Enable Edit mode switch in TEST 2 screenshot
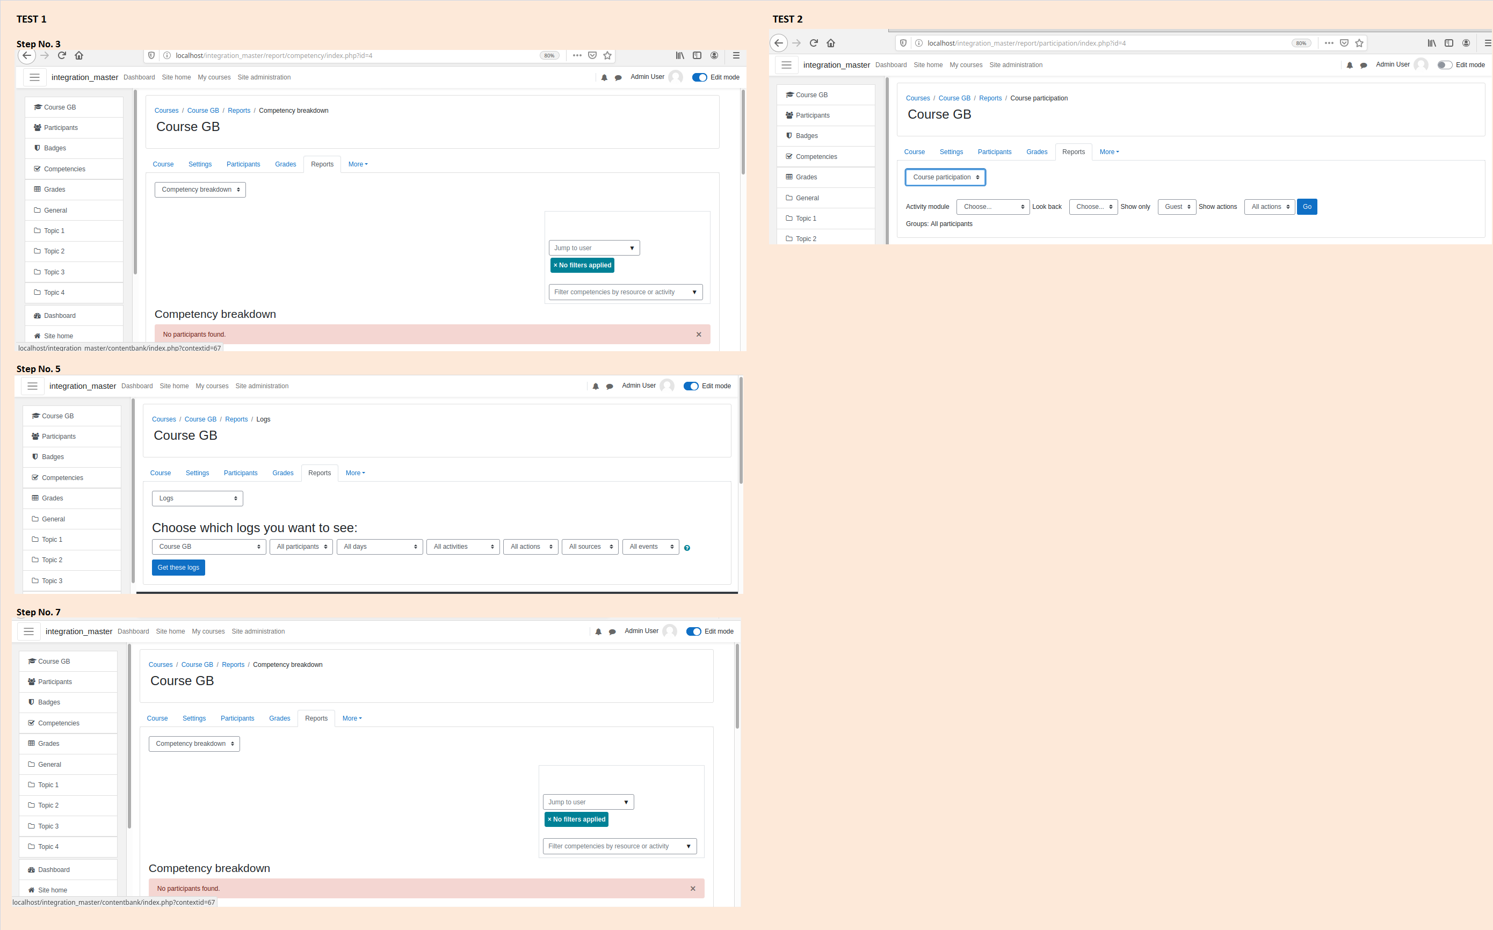 point(1445,65)
